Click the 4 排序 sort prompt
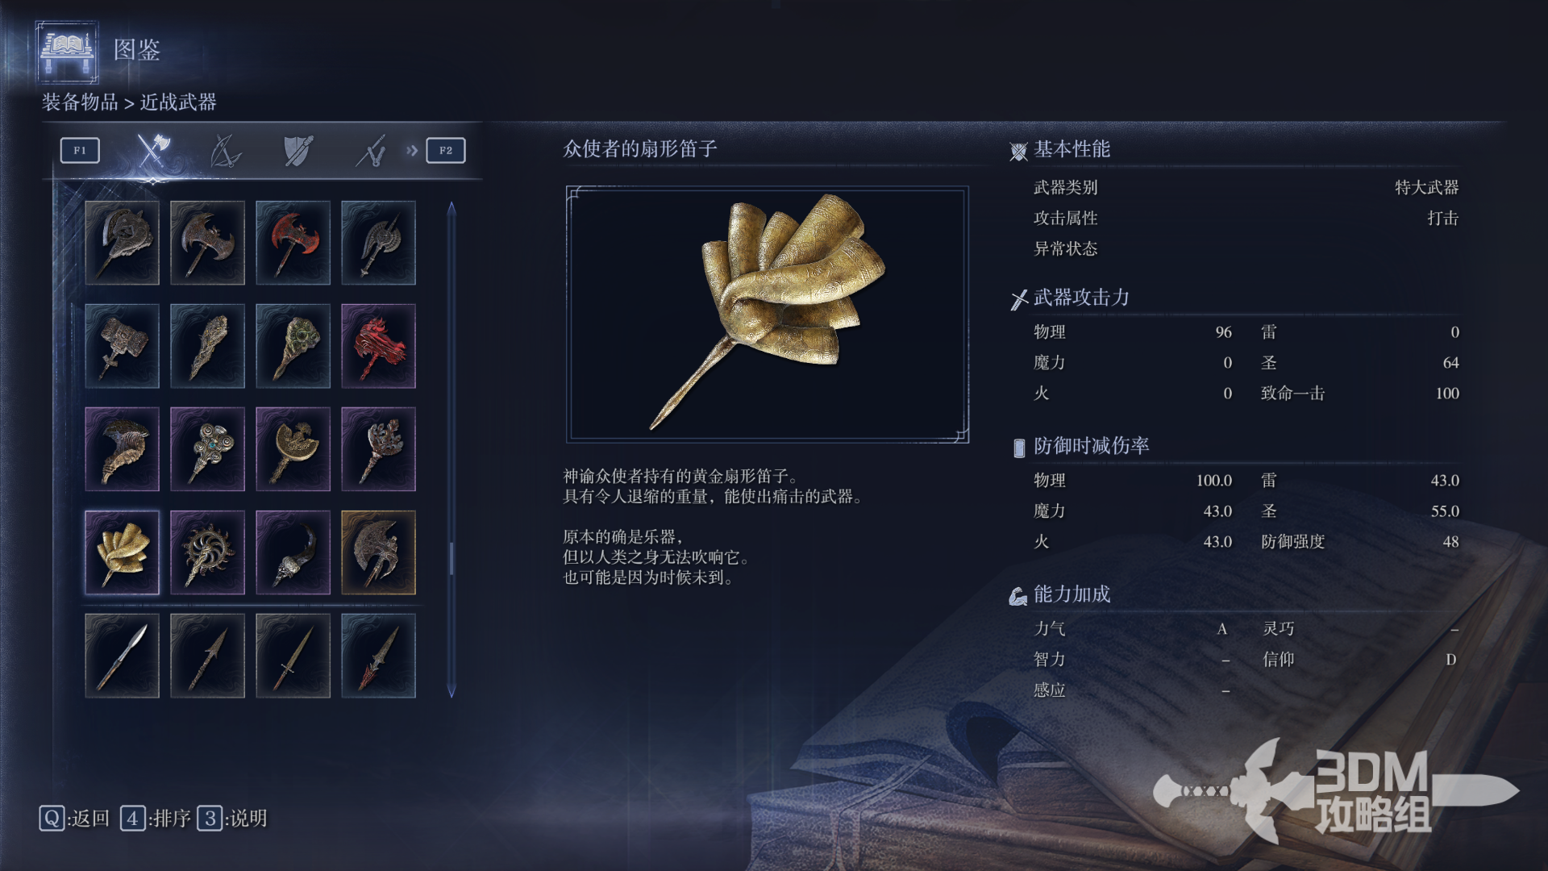This screenshot has height=871, width=1548. click(156, 819)
